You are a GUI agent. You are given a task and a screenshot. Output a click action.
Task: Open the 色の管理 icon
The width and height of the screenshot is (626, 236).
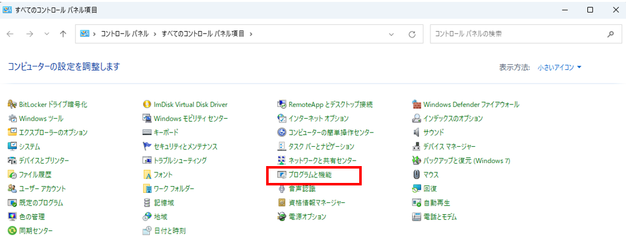pyautogui.click(x=12, y=217)
